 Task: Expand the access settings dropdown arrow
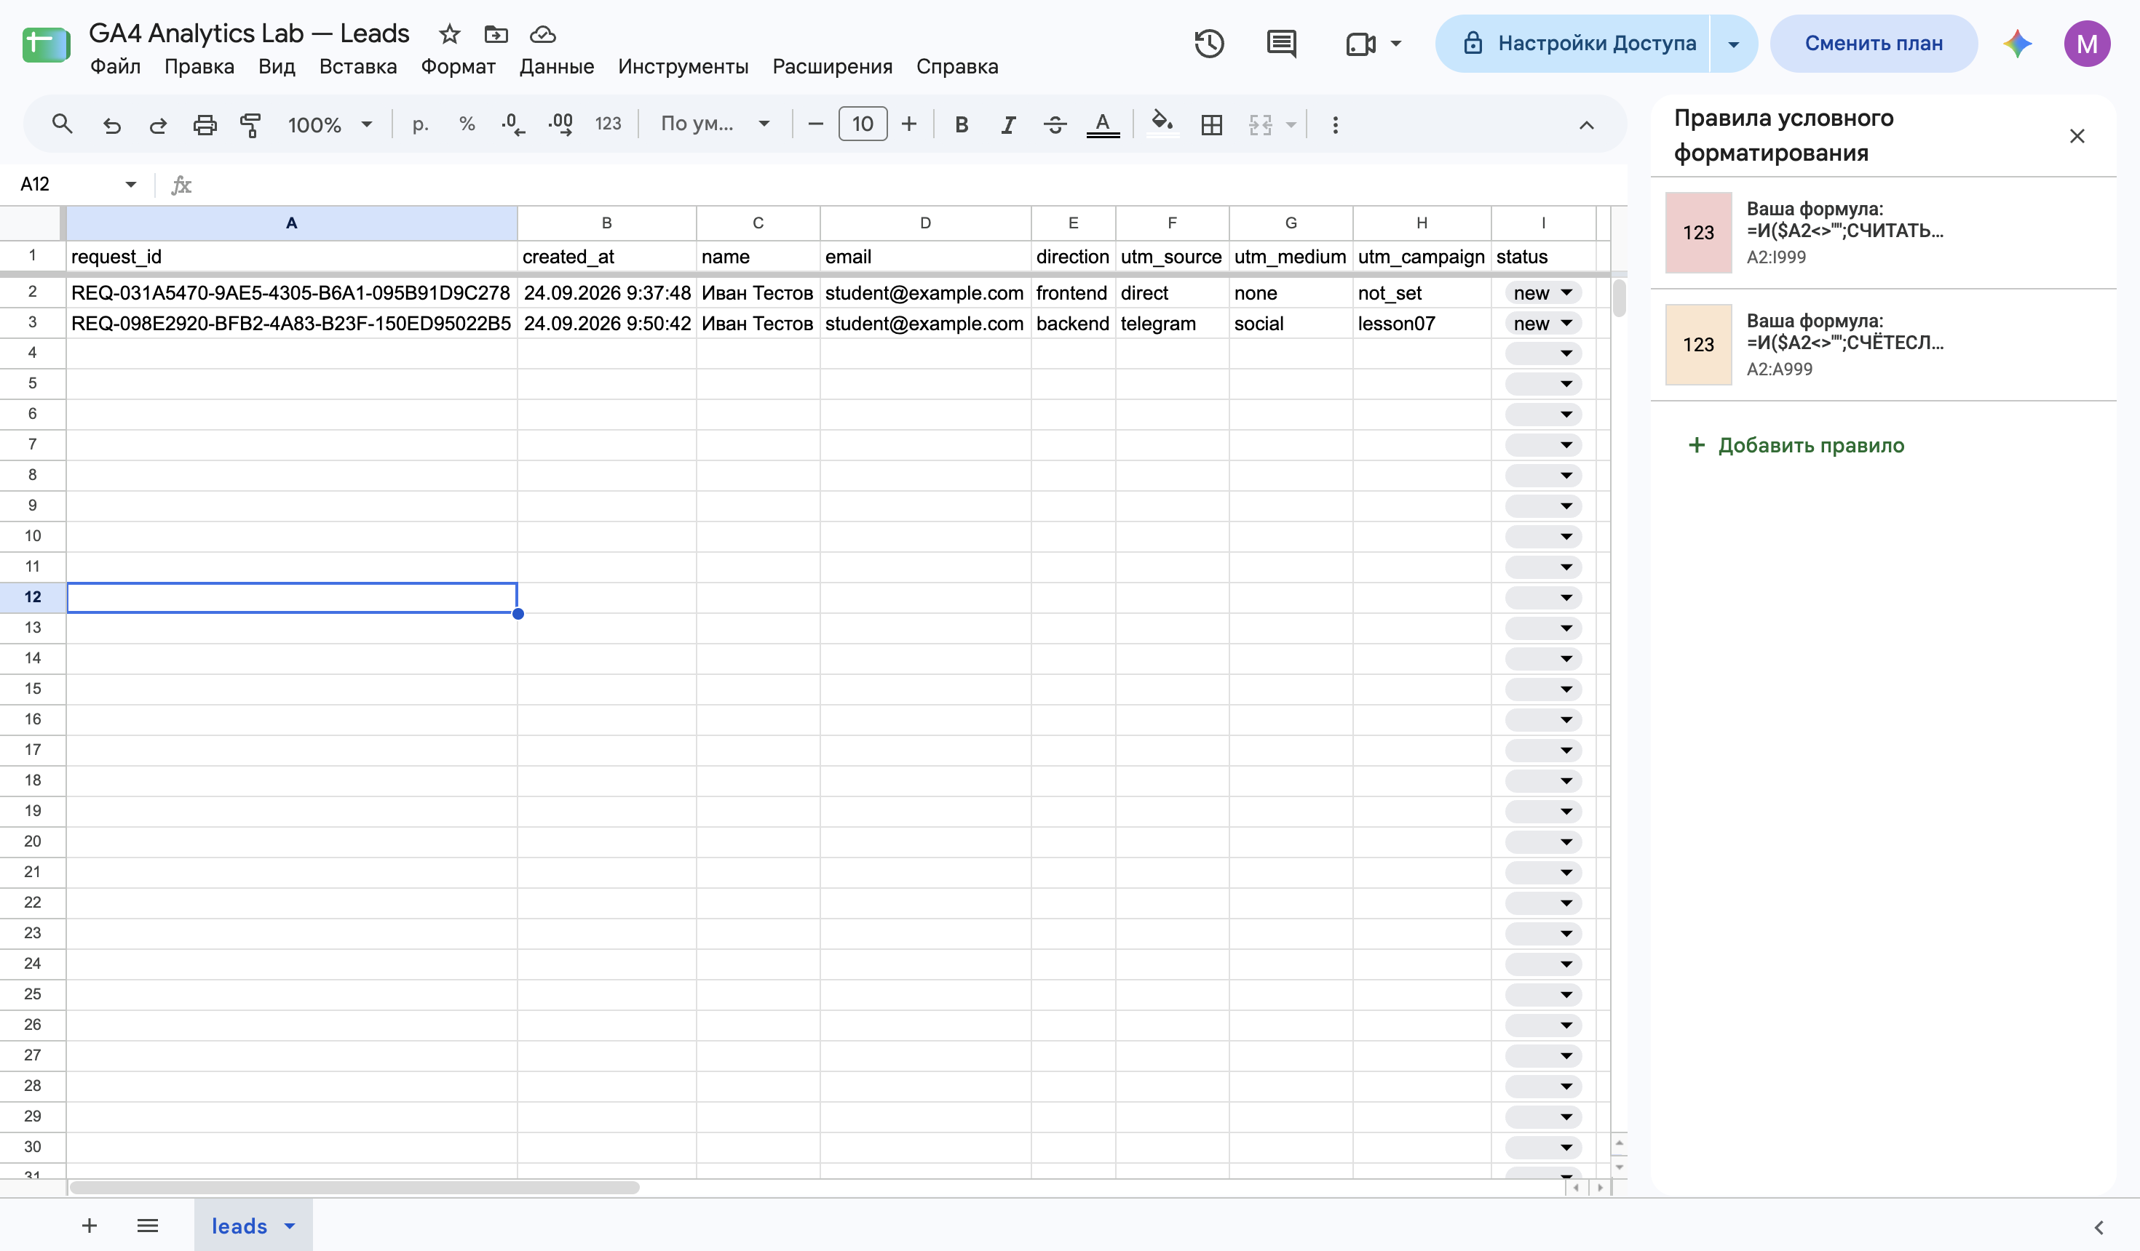[x=1733, y=44]
